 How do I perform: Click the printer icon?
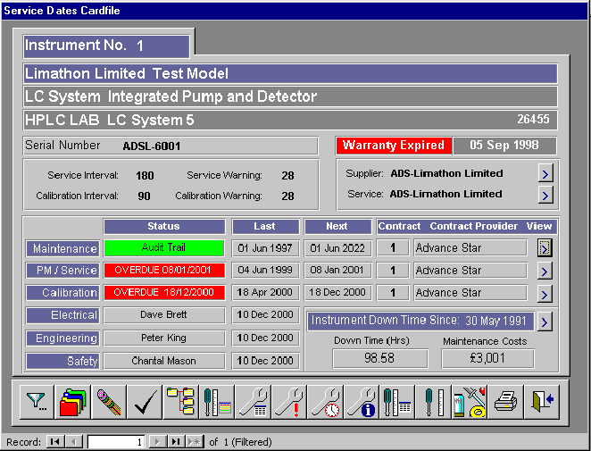(505, 402)
